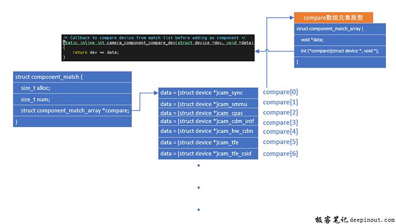Image resolution: width=396 pixels, height=224 pixels.
Task: Select the struct component_match header row
Action: pyautogui.click(x=72, y=77)
